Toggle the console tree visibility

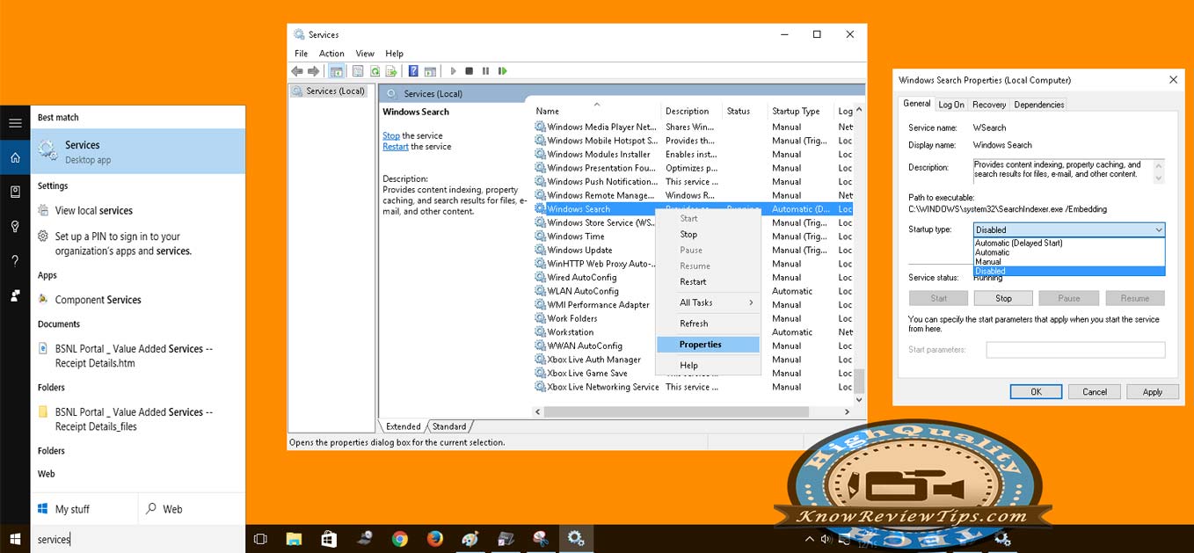click(338, 71)
